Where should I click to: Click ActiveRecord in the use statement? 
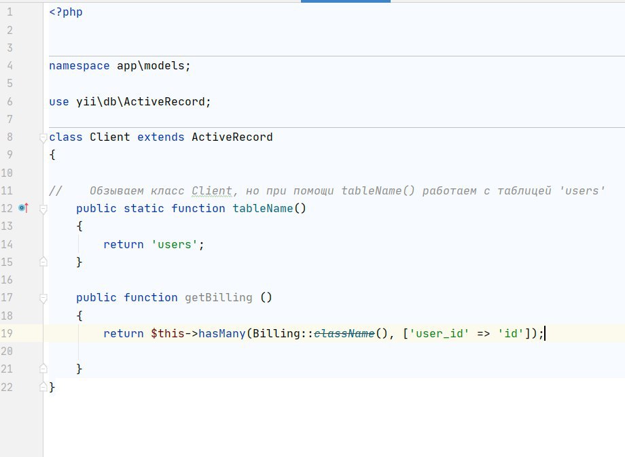tap(164, 102)
